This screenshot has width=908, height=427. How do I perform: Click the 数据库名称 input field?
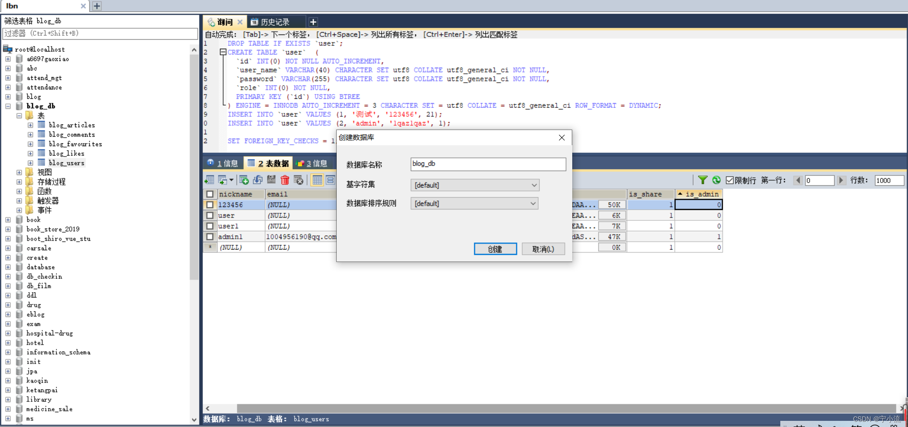coord(488,164)
